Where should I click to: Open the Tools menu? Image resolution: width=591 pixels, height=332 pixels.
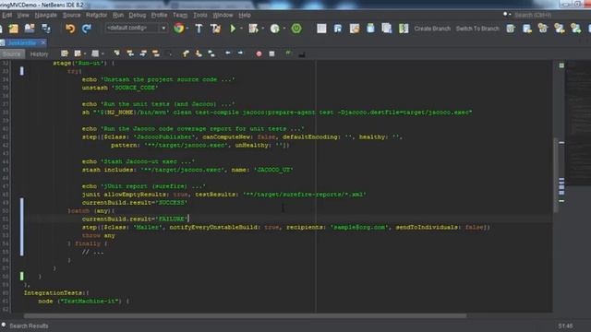[200, 15]
